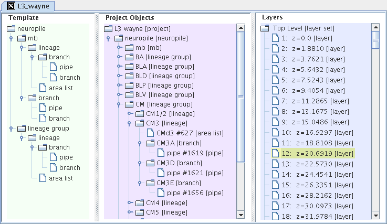This screenshot has width=387, height=224.
Task: Click Project Objects scrollbar down arrow
Action: (240, 215)
